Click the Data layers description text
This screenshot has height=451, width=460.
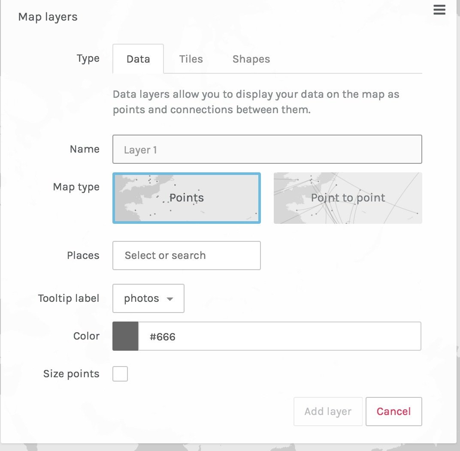click(256, 102)
